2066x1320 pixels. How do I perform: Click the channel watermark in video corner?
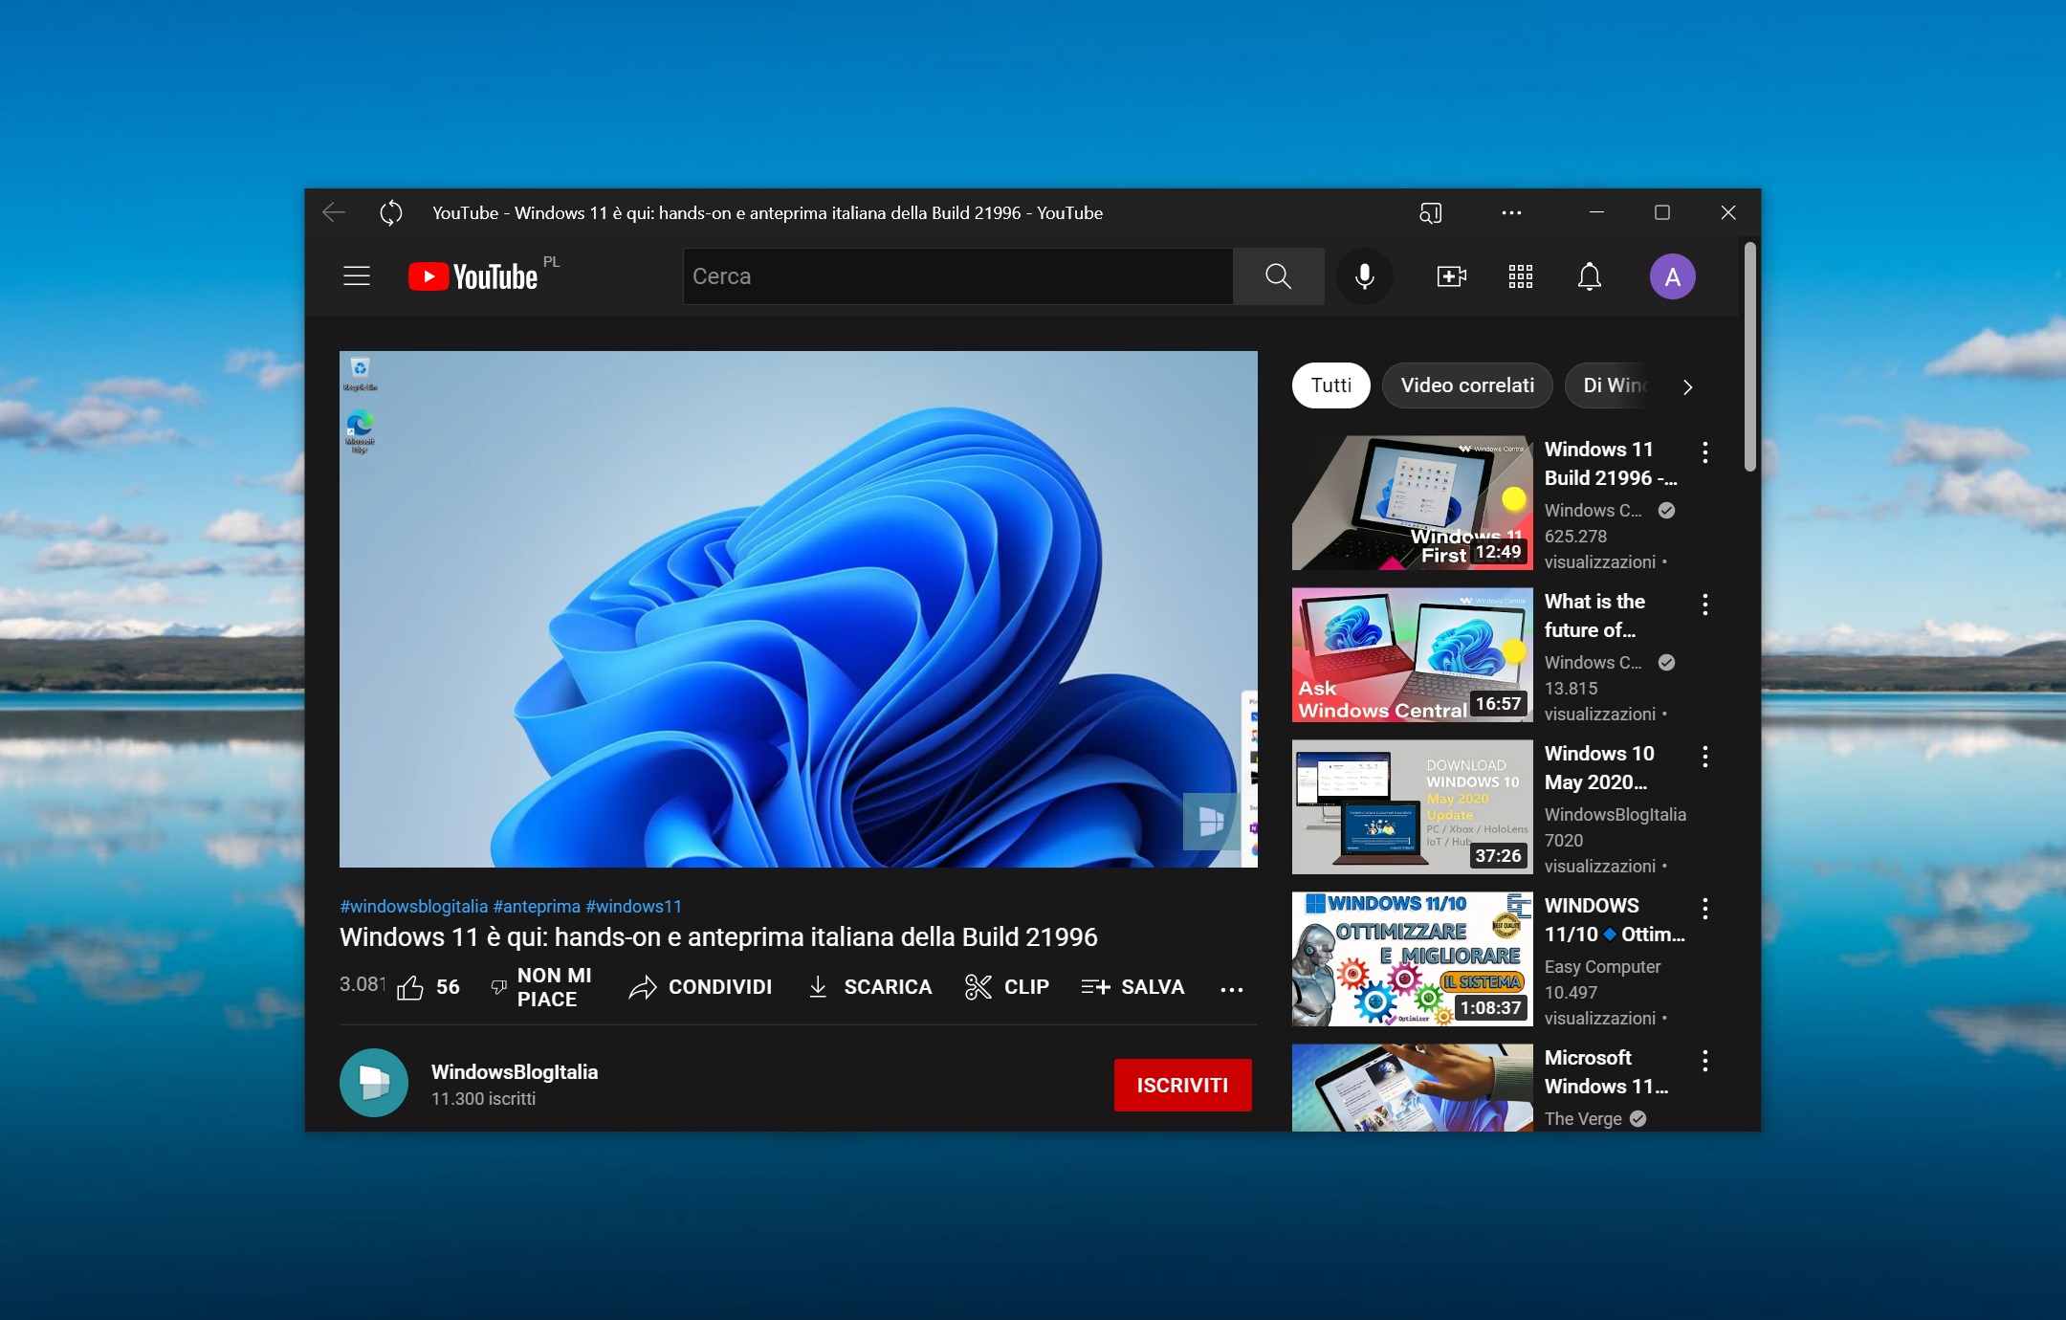pos(1211,821)
